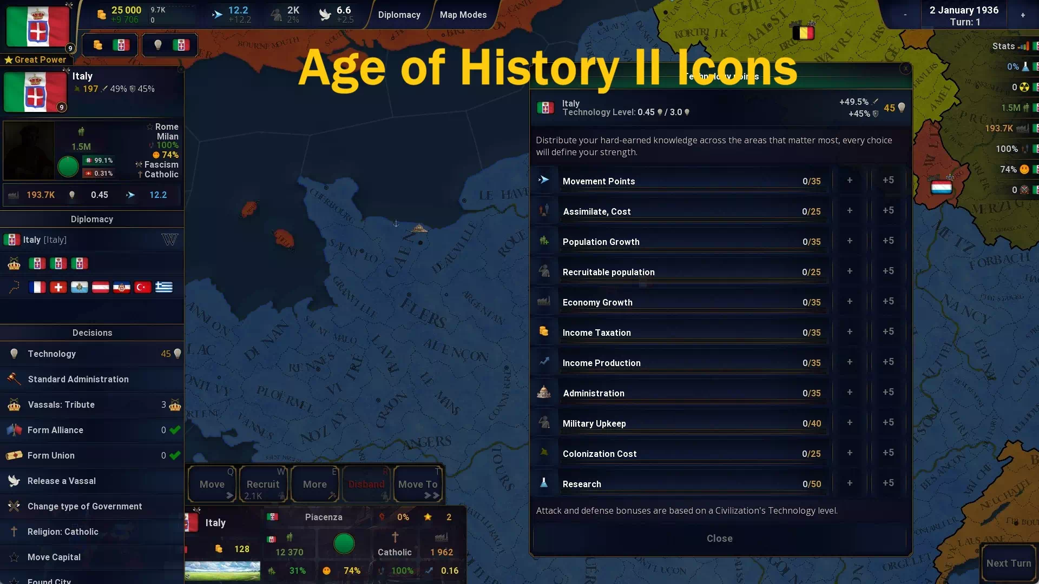
Task: Add one point to Economy Growth
Action: tap(850, 301)
